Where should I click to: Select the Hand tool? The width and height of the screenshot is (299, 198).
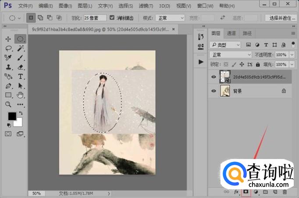pyautogui.click(x=20, y=95)
